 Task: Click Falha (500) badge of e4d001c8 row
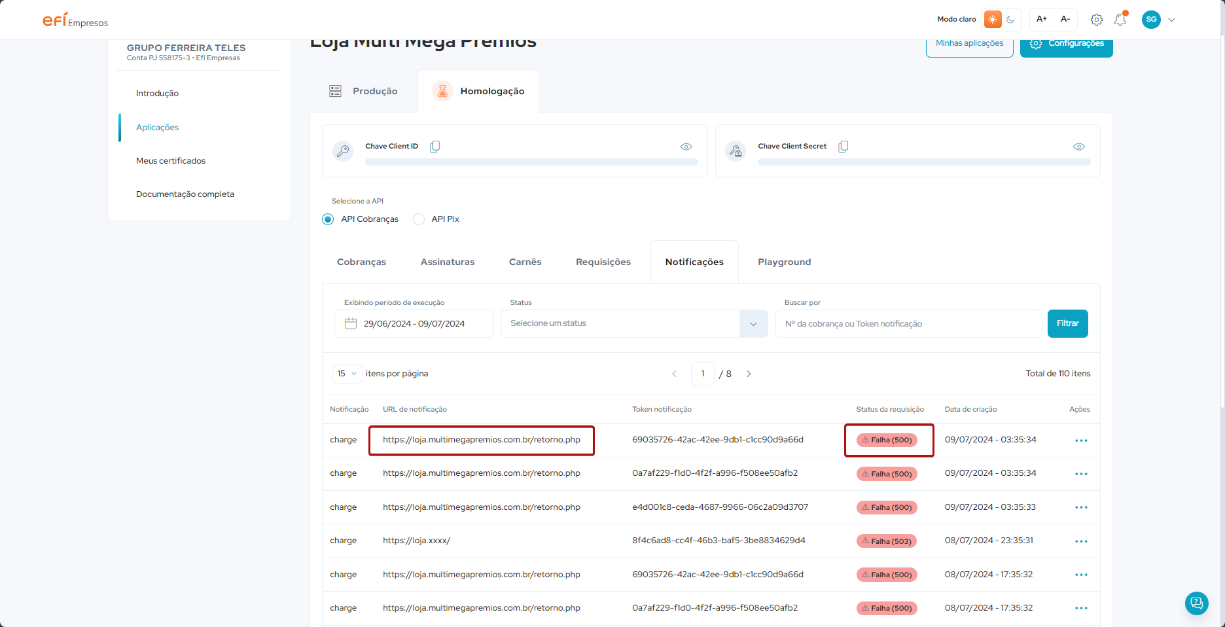(887, 507)
